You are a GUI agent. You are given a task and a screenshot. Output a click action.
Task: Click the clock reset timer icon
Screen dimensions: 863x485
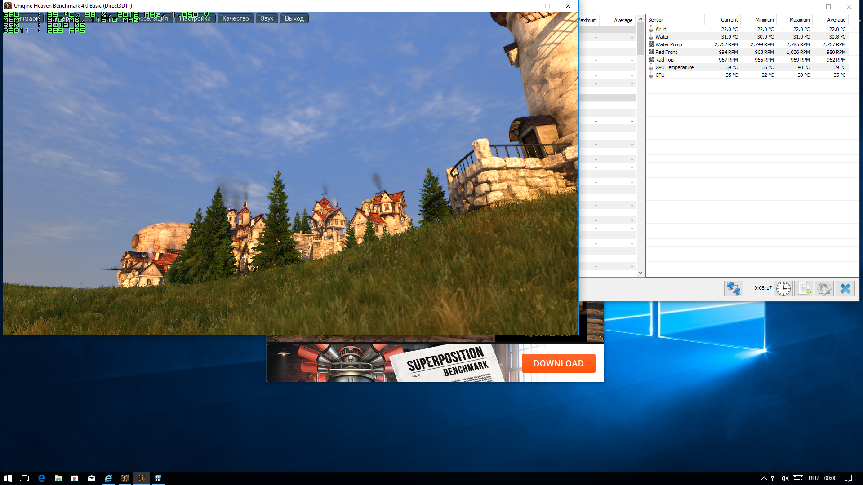click(783, 288)
